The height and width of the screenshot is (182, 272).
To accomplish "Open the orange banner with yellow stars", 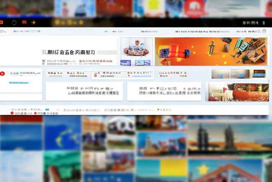I will (211, 52).
